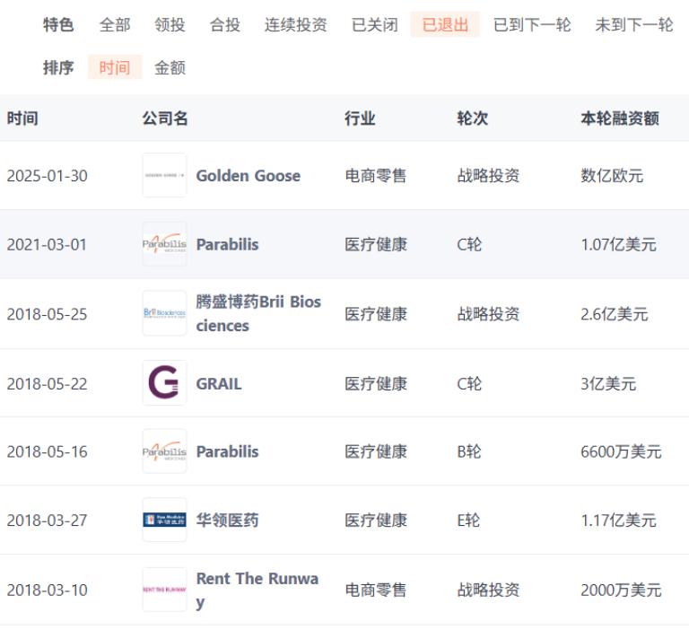This screenshot has width=689, height=630.
Task: Click 医疗健康 in the GRAIL row
Action: (376, 384)
